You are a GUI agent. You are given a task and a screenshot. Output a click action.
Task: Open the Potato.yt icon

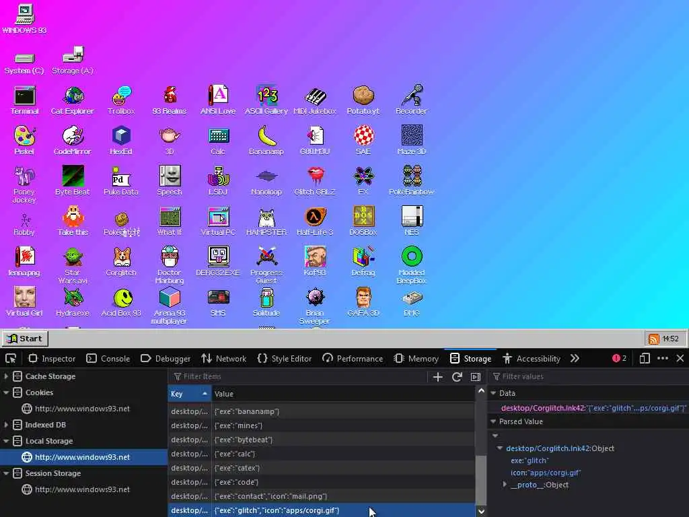coord(363,101)
